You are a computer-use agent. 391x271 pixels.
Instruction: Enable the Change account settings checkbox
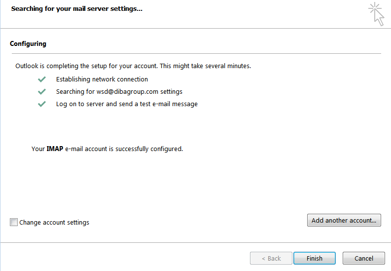point(14,222)
